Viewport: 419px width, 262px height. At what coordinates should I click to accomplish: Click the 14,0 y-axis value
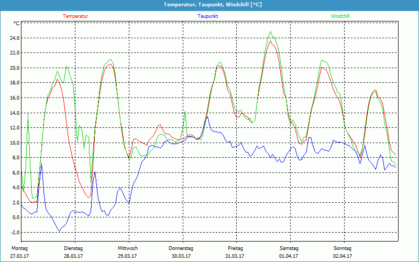point(15,113)
